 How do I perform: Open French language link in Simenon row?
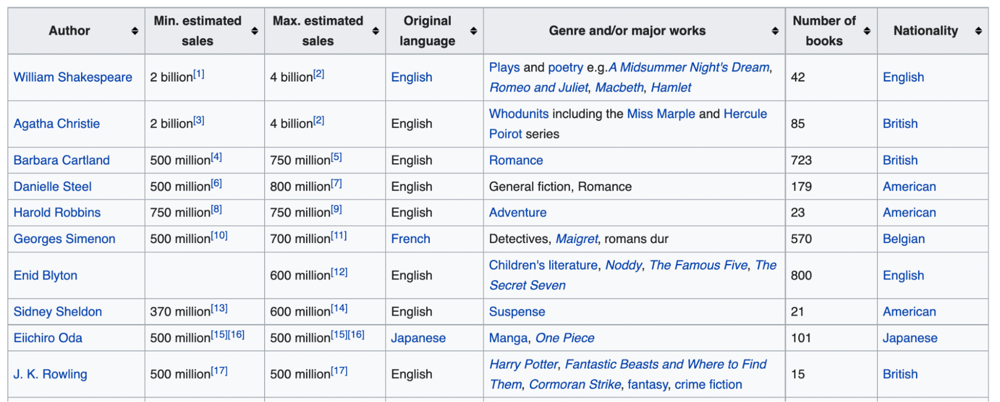coord(411,239)
